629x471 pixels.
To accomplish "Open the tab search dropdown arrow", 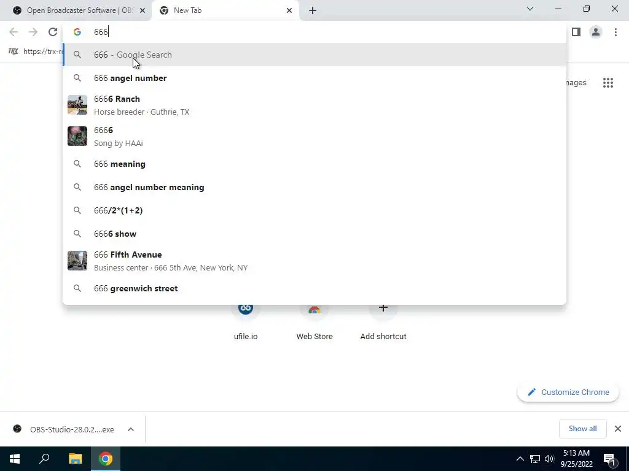I will [x=530, y=9].
